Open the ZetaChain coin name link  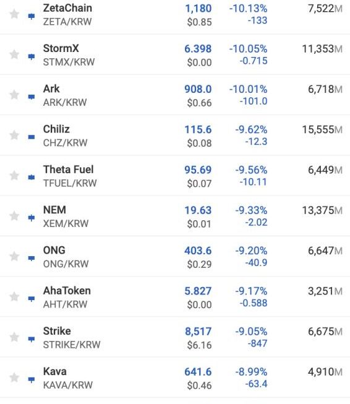(67, 8)
